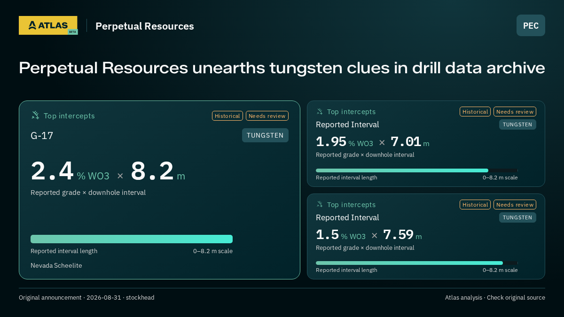The height and width of the screenshot is (317, 564).
Task: Click the PEC ticker badge
Action: (x=531, y=25)
